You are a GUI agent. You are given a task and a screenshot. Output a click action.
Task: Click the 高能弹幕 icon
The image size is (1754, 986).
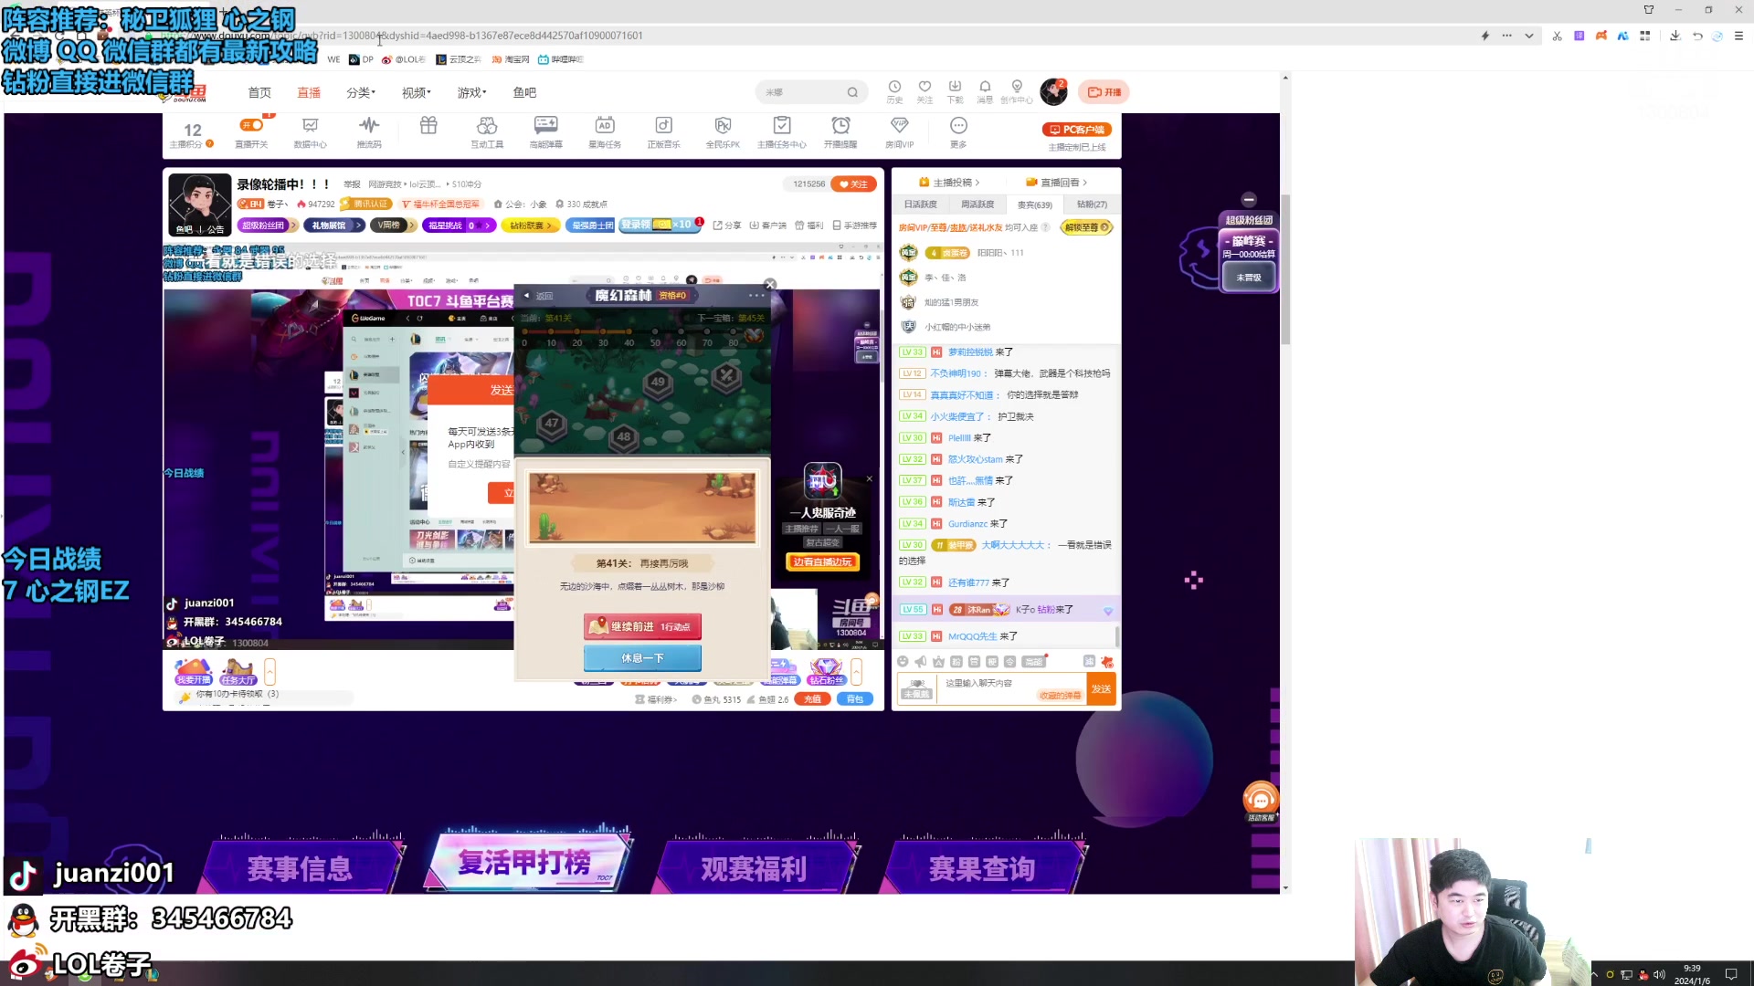tap(545, 129)
